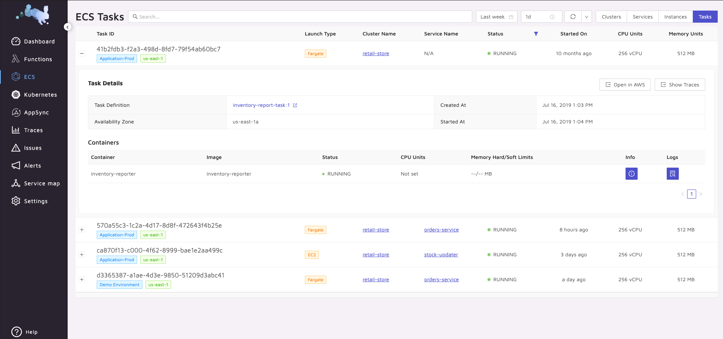This screenshot has height=339, width=723.
Task: Expand task ca870f13 row
Action: (x=82, y=254)
